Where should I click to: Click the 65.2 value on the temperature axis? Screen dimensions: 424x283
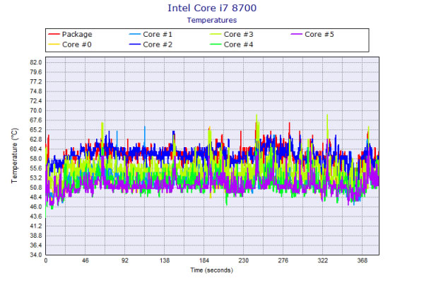36,129
